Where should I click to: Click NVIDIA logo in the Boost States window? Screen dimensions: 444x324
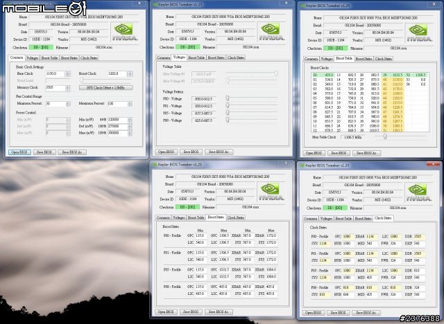point(271,192)
